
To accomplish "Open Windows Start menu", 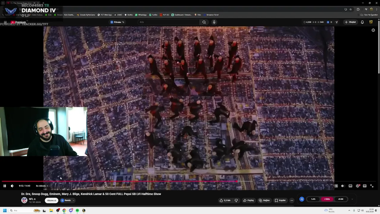I will pos(5,210).
